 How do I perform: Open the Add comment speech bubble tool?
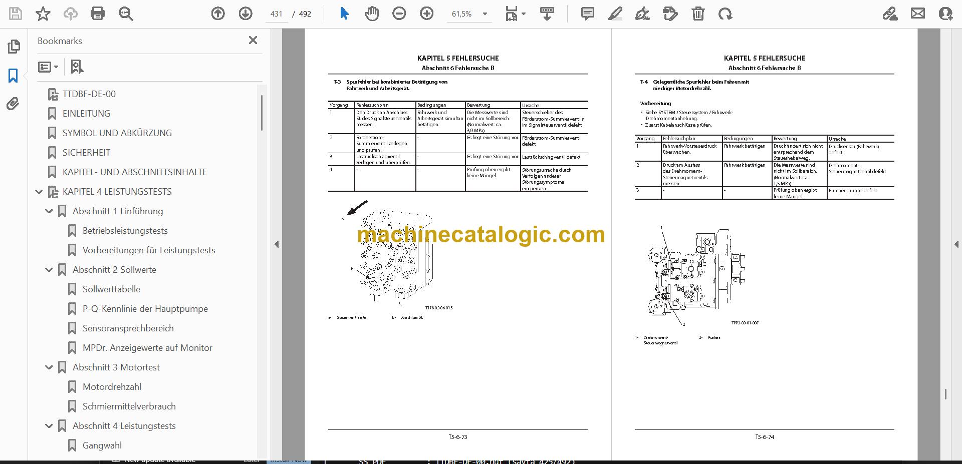pos(587,14)
